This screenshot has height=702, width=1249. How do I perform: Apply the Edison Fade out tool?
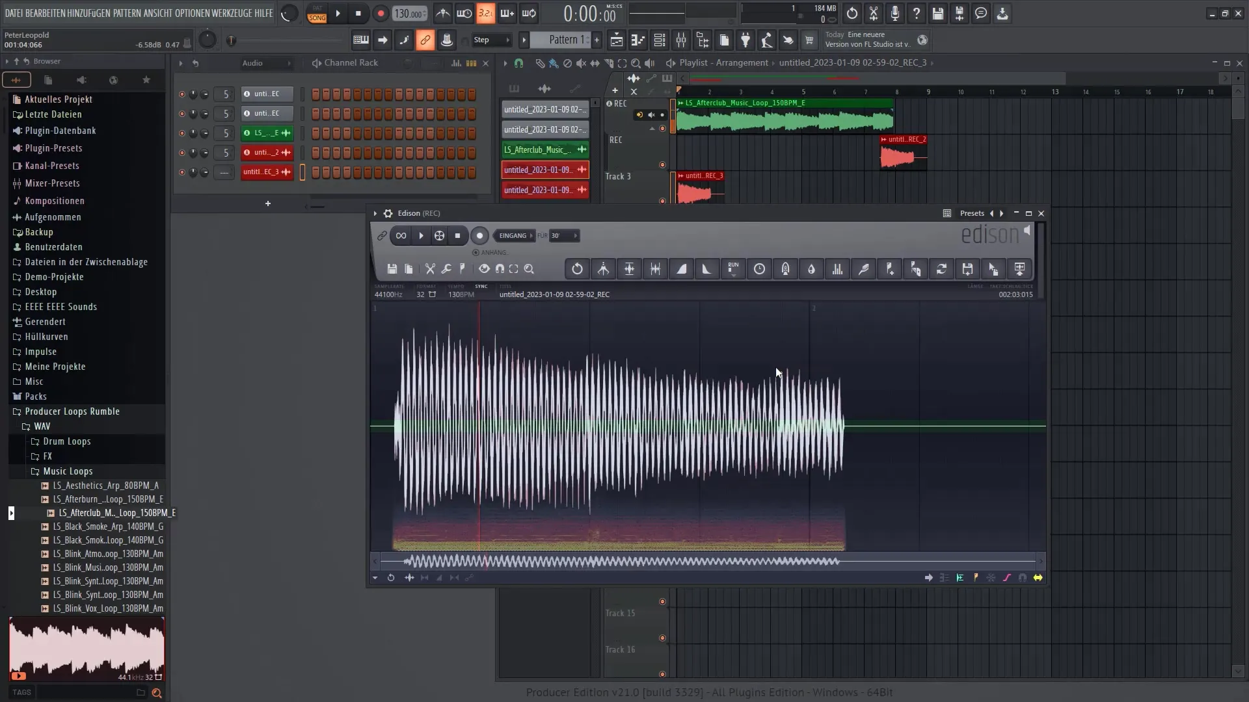coord(707,269)
